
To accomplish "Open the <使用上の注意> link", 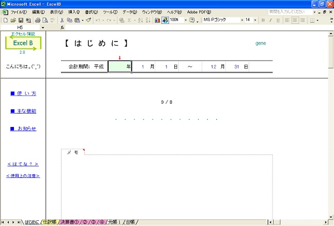I will tap(23, 176).
